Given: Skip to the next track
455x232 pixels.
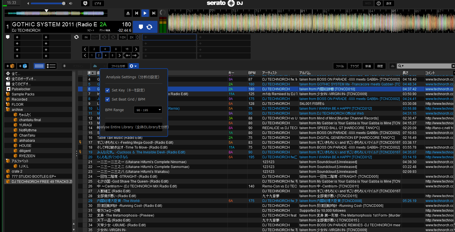Looking at the screenshot, I should pos(154,13).
